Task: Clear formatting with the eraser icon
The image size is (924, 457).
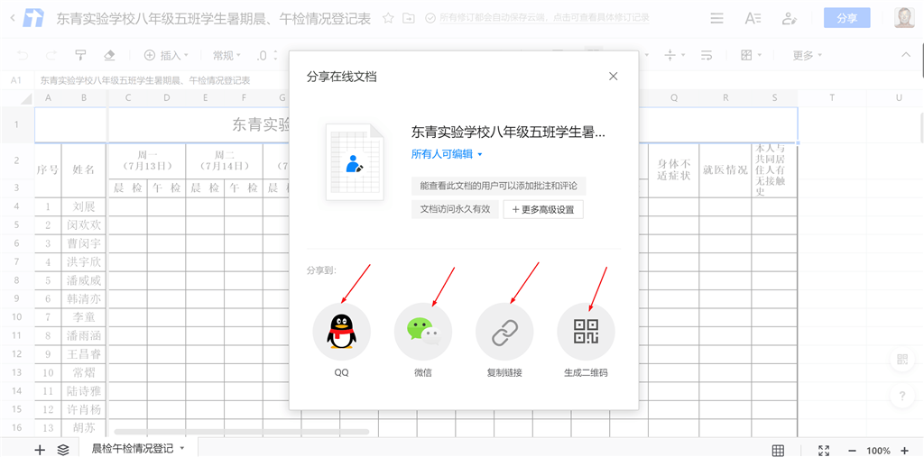Action: click(109, 55)
